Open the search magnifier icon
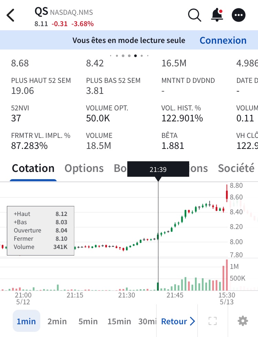The height and width of the screenshot is (337, 258). (x=195, y=15)
